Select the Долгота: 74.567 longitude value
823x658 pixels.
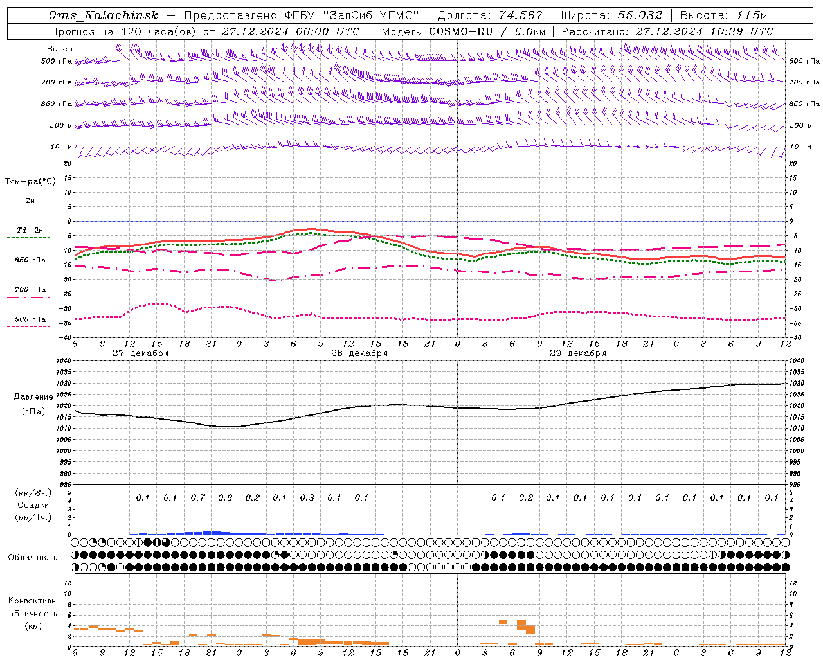490,15
